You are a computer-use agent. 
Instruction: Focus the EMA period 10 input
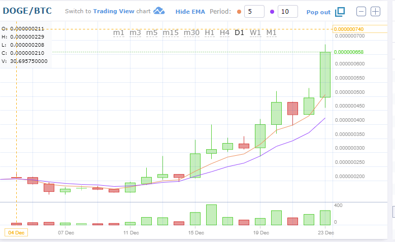(x=288, y=12)
